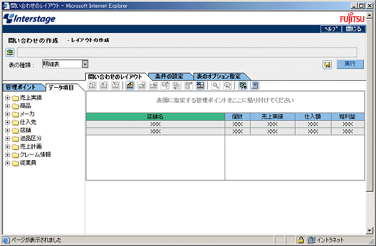Expand the クレーム情報 tree node
This screenshot has width=376, height=246.
[8, 155]
